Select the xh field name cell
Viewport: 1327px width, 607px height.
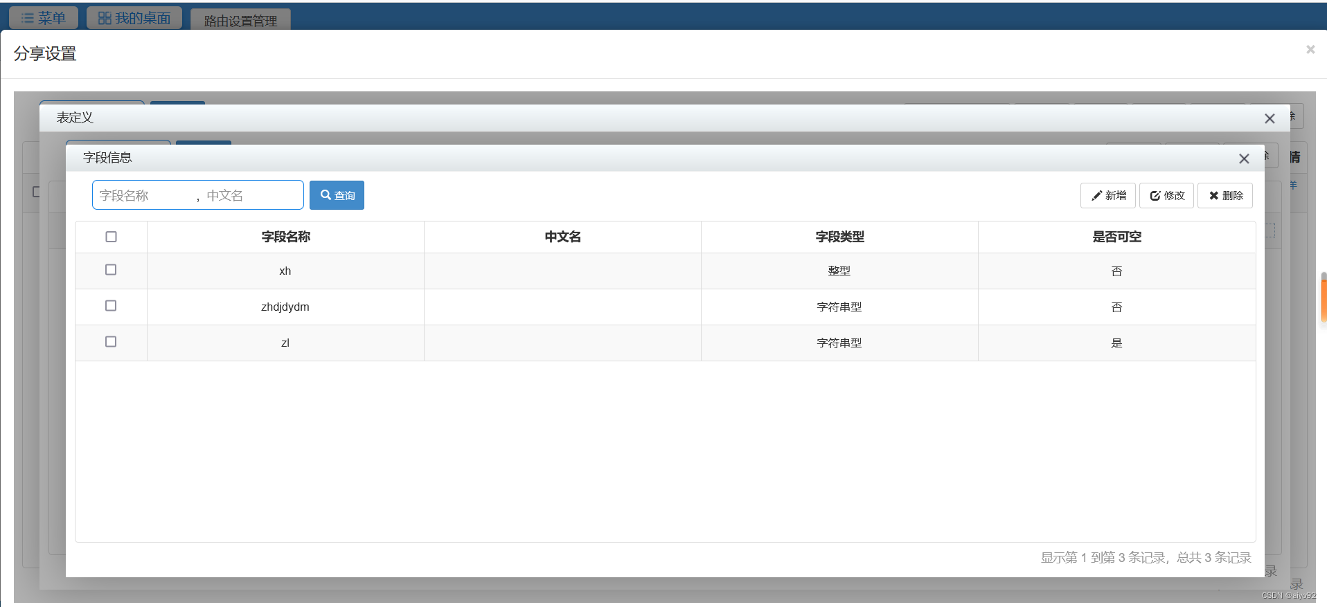coord(285,271)
